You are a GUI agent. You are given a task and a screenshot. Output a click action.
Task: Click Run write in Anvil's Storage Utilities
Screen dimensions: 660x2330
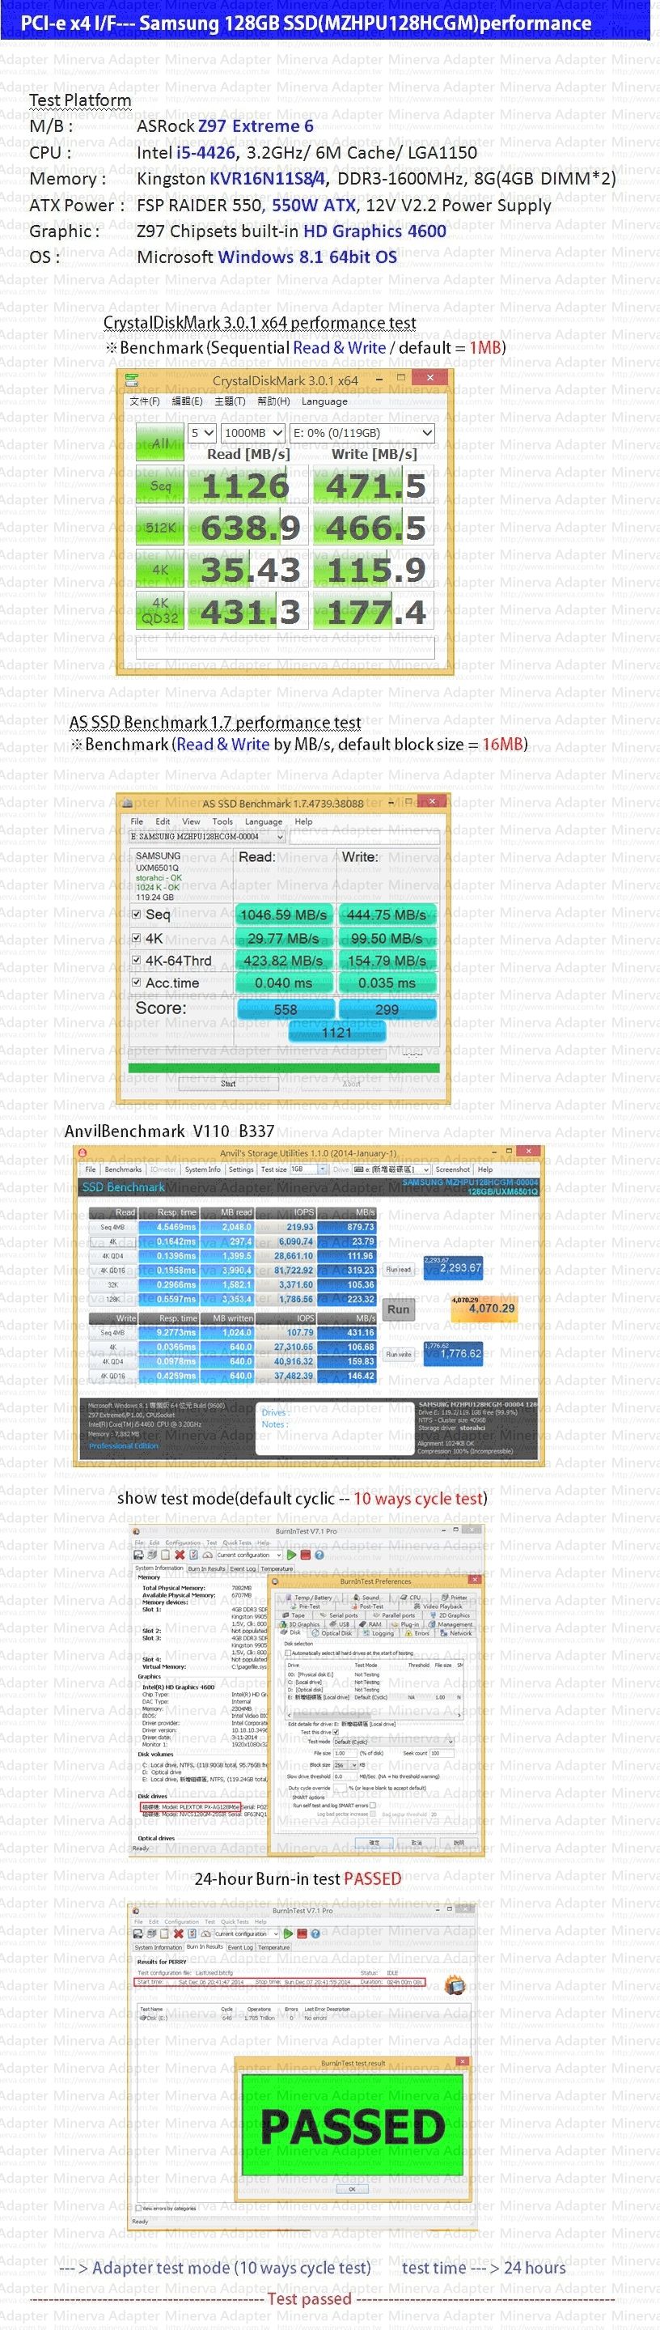tap(399, 1354)
